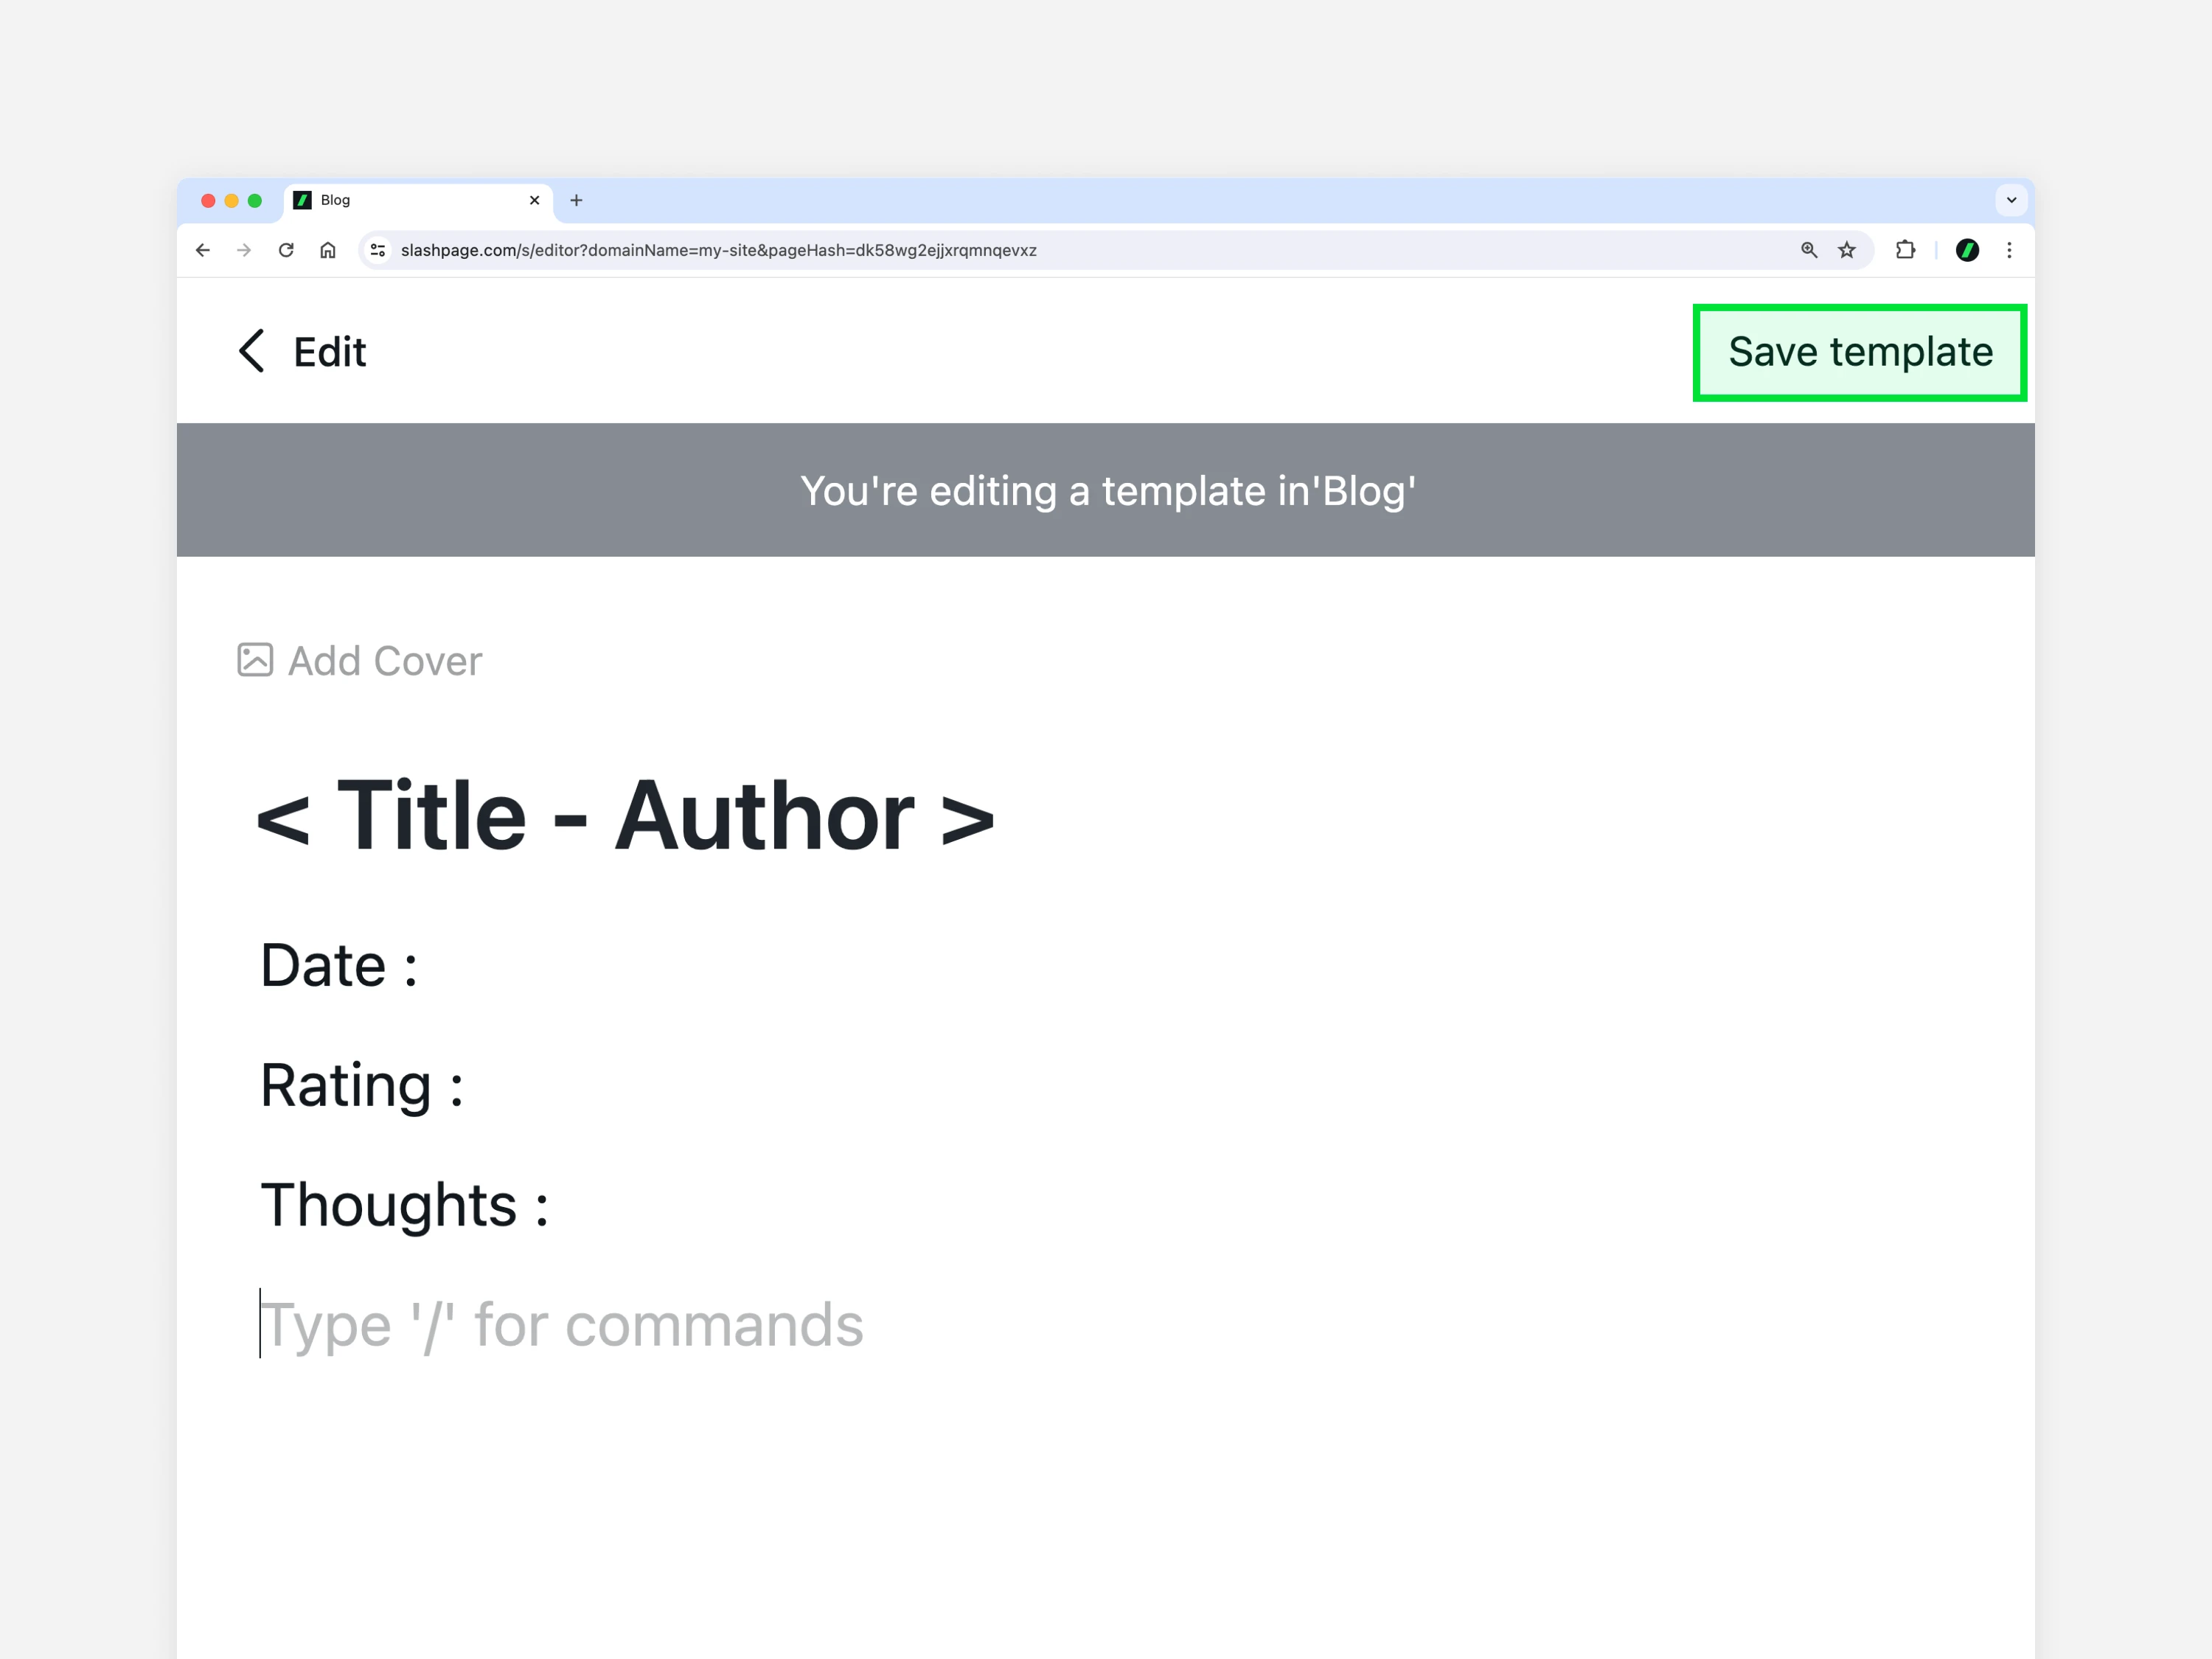This screenshot has height=1659, width=2212.
Task: Open Chrome three-dot menu
Action: 2009,250
